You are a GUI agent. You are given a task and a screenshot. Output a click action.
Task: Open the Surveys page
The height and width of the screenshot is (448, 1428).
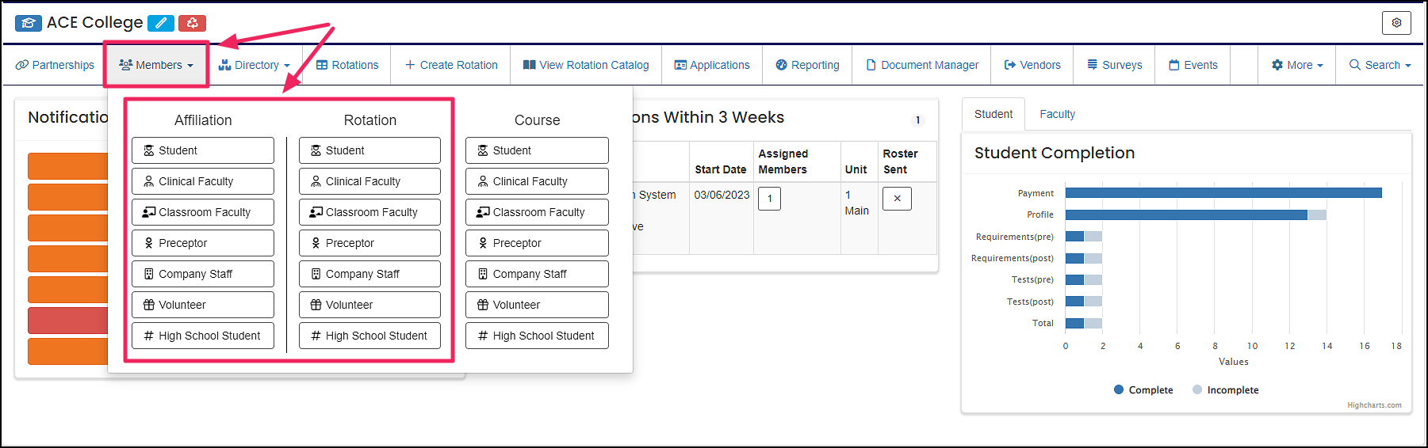pos(1115,65)
